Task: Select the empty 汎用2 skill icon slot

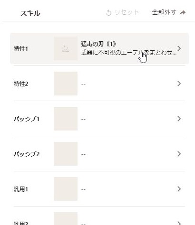Action: click(66, 219)
